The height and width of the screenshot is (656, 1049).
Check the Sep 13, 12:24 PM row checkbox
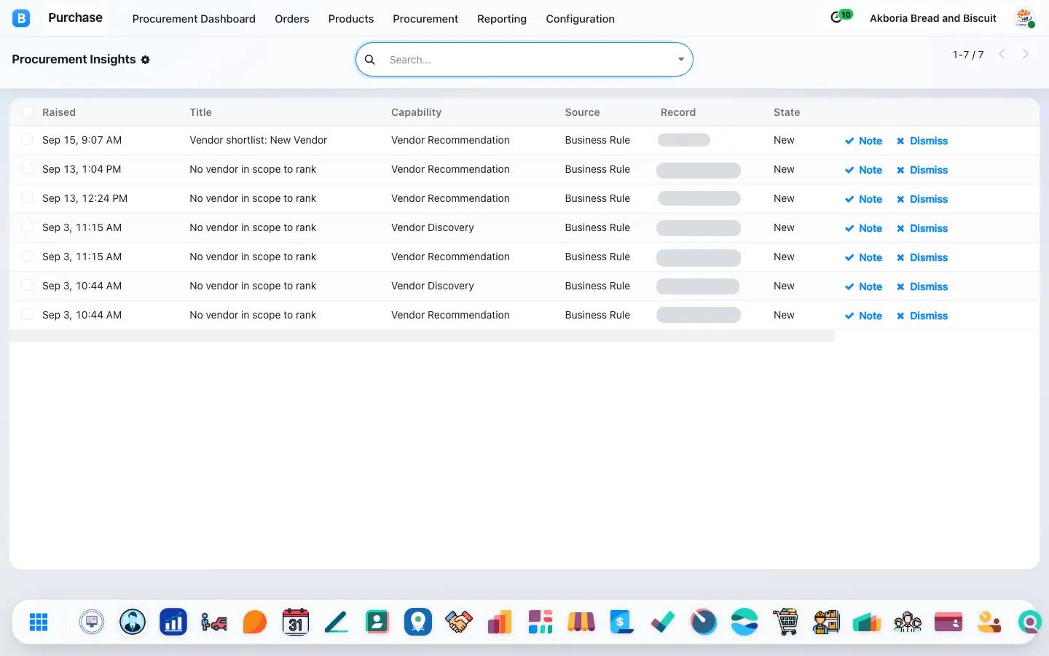click(x=27, y=198)
